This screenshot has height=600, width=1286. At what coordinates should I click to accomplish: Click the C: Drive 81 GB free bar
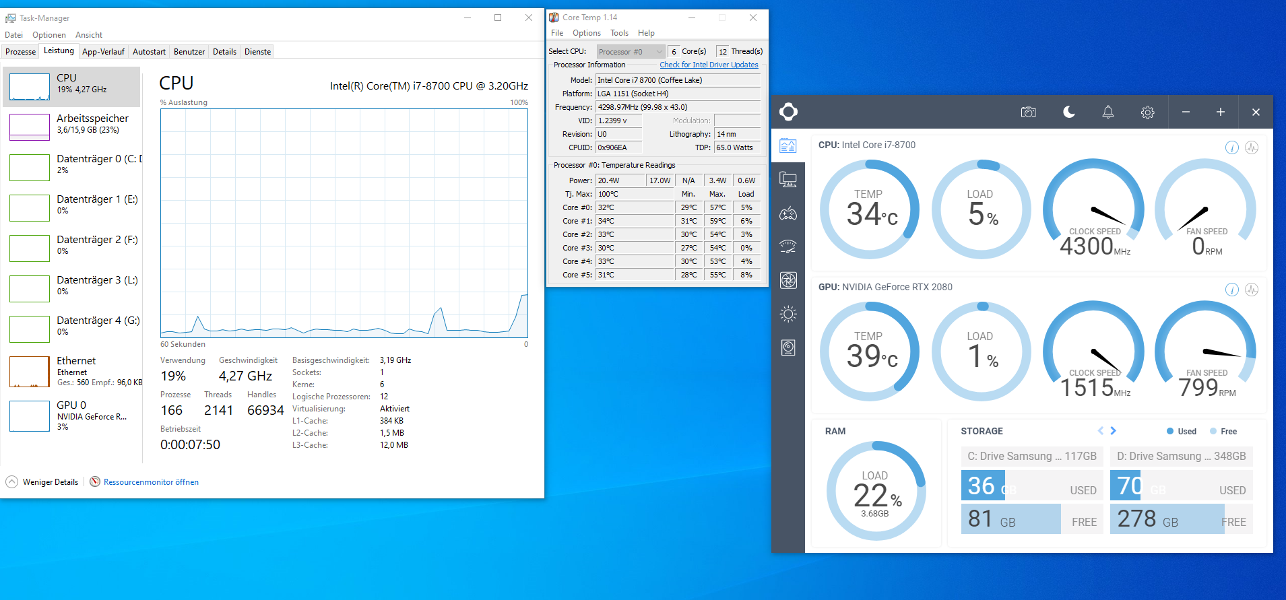tap(1032, 519)
